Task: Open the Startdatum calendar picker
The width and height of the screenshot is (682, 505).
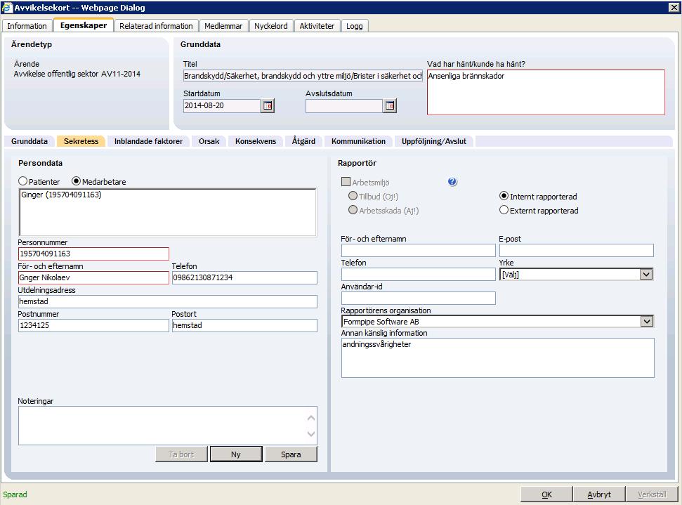Action: pyautogui.click(x=268, y=105)
